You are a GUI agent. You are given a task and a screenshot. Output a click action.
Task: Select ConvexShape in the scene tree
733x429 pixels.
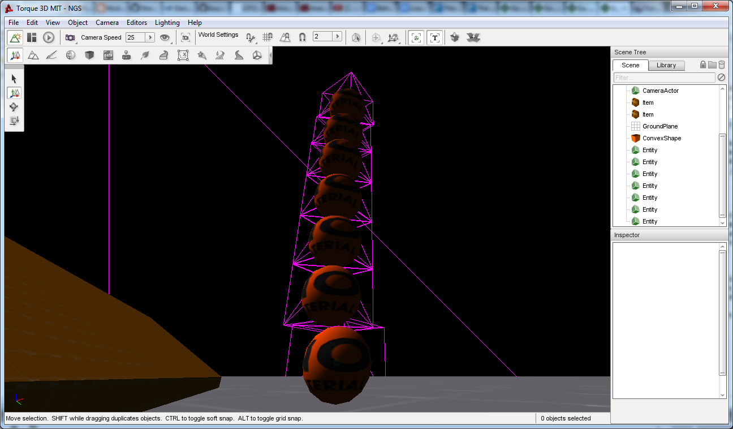(x=662, y=138)
